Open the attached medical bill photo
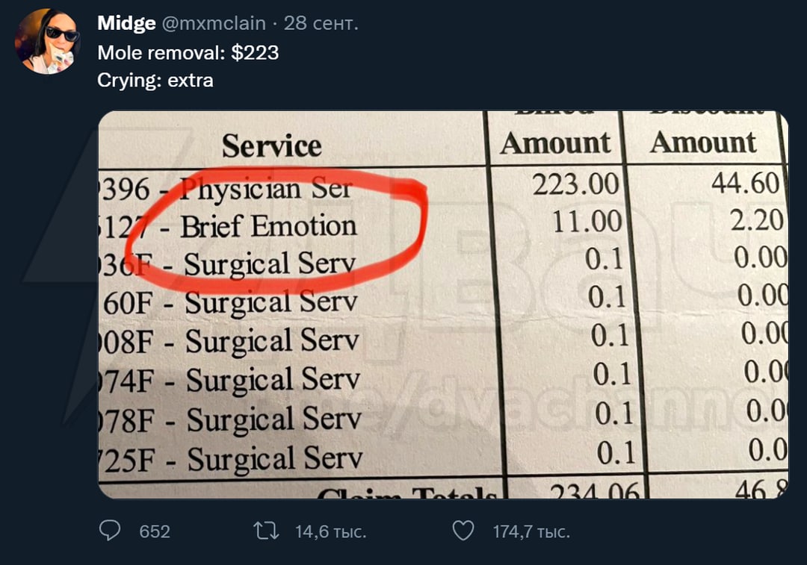The height and width of the screenshot is (565, 807). coord(443,305)
